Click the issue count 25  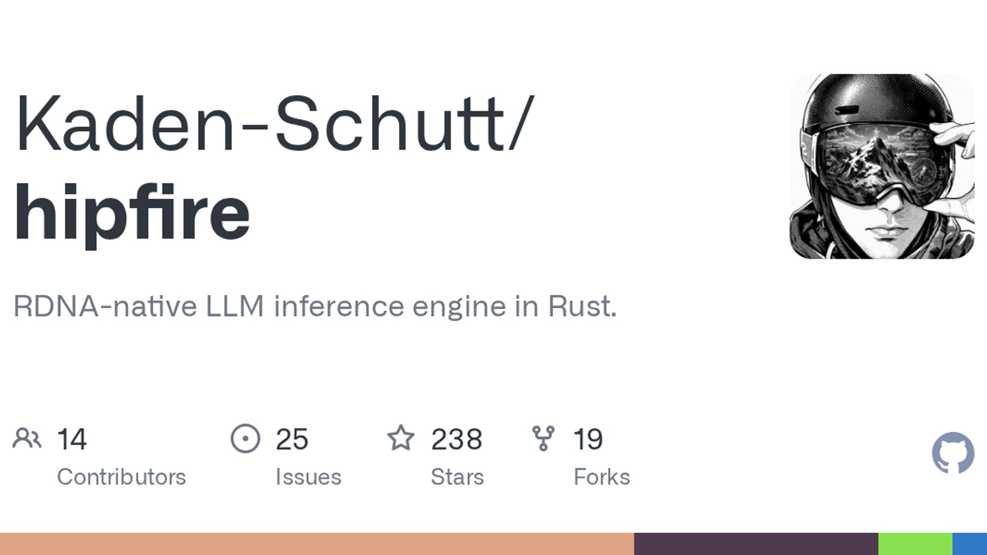point(291,439)
